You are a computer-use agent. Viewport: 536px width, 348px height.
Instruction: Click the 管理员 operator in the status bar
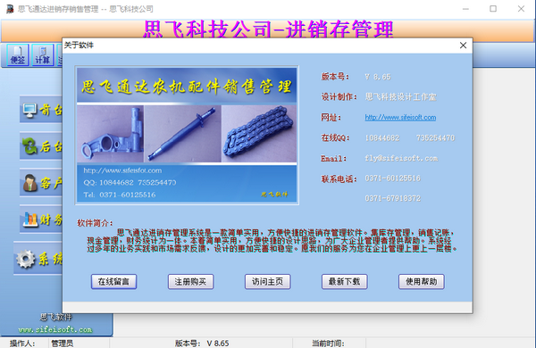click(x=63, y=344)
